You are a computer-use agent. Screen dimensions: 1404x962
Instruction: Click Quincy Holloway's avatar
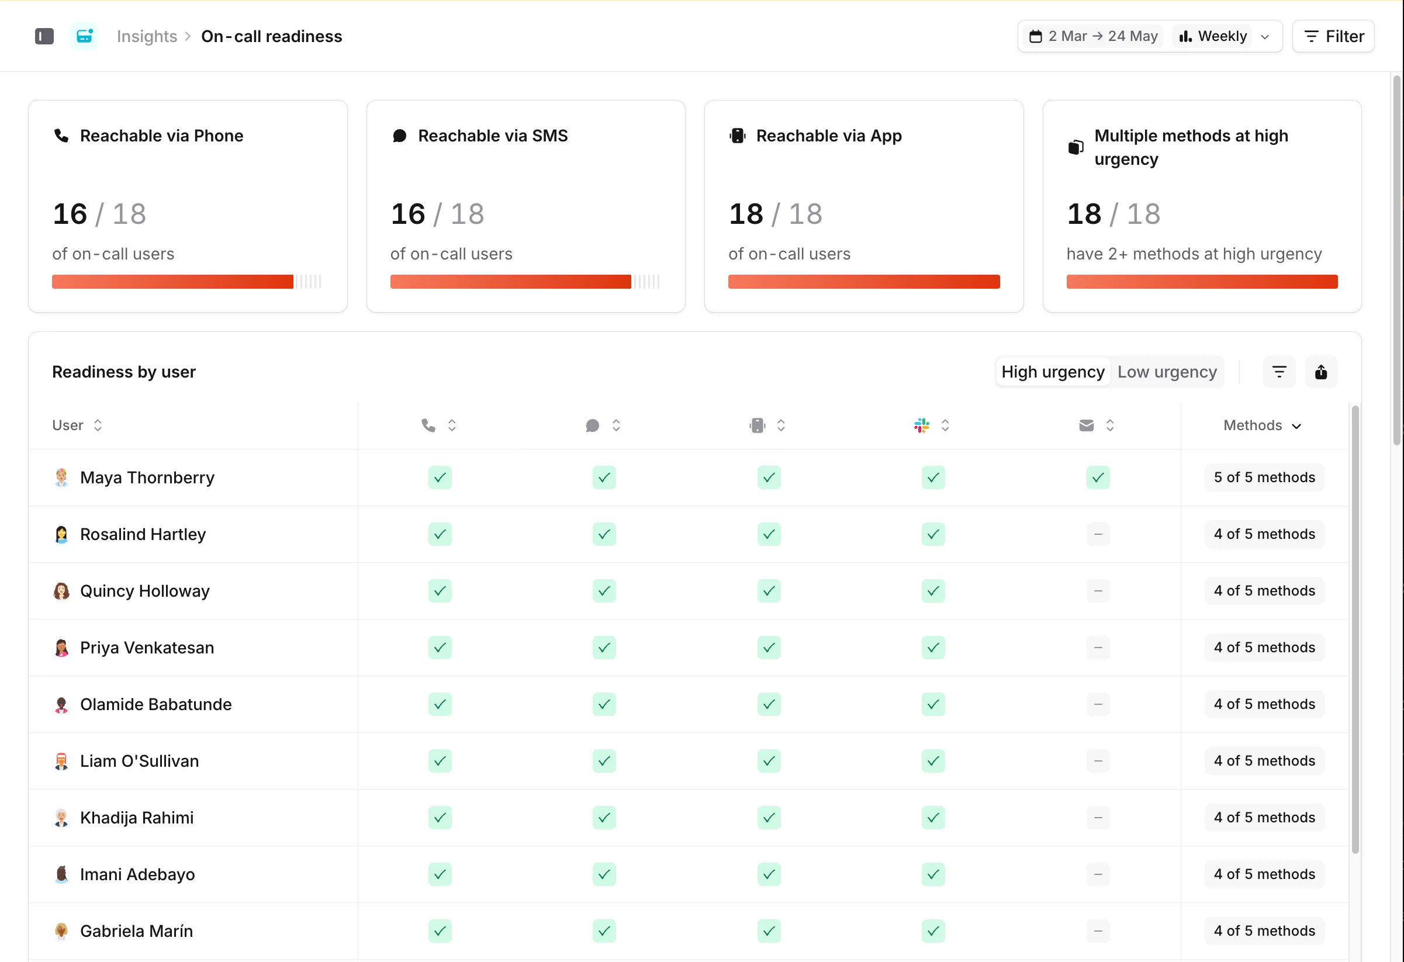pyautogui.click(x=61, y=591)
